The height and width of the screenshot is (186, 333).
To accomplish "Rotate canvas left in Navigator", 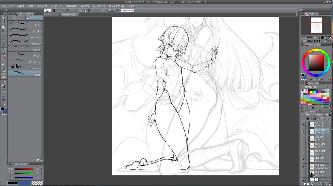I will click(x=315, y=41).
